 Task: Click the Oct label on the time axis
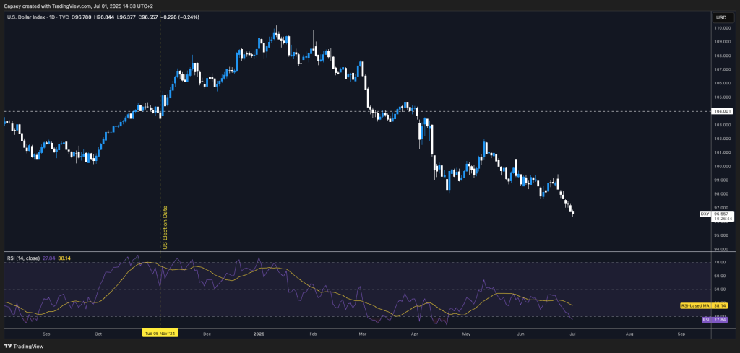(x=98, y=334)
